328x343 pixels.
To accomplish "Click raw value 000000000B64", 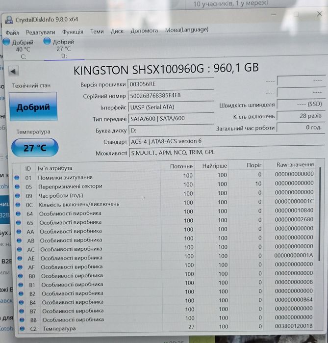I will (x=294, y=300).
